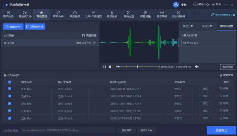Toggle the select-all checkbox in output list header
This screenshot has width=237, height=136.
(x=9, y=82)
